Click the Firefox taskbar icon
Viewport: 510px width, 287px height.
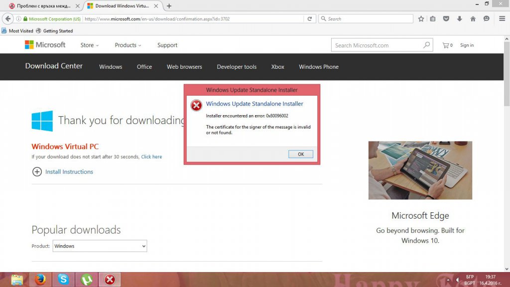(40, 280)
